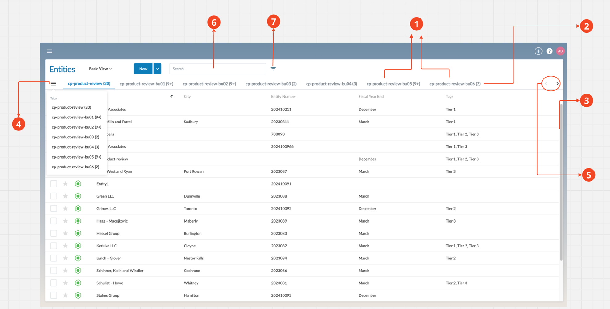Click the vertical scrollbar of entity list
Viewport: 610px width, 309px height.
pos(561,185)
